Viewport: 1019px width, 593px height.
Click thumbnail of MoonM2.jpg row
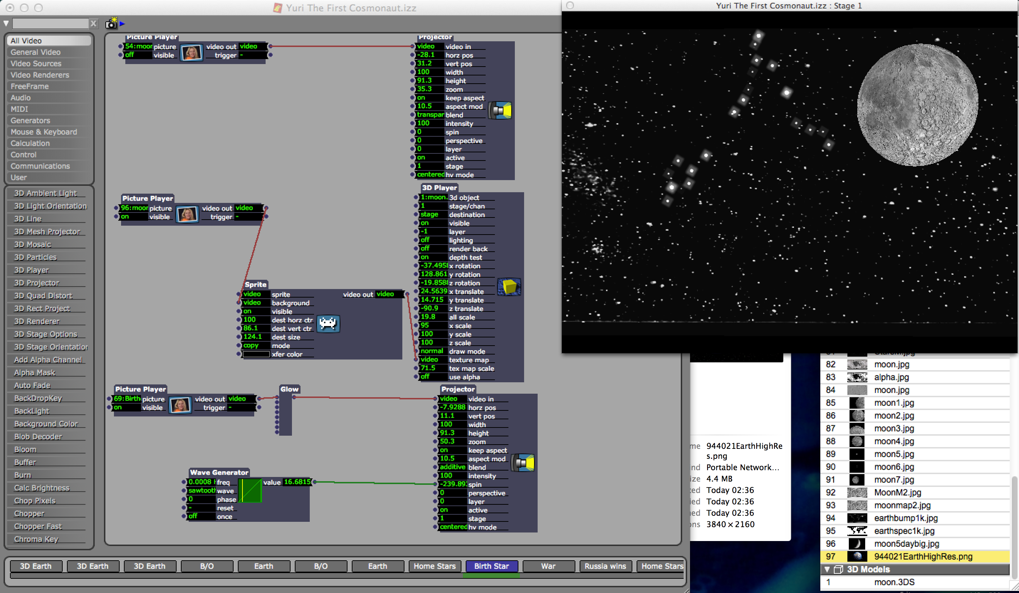857,492
